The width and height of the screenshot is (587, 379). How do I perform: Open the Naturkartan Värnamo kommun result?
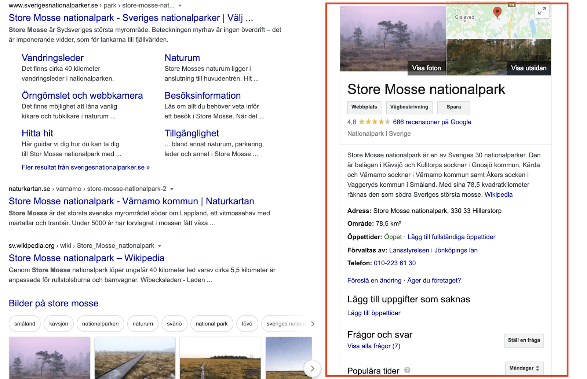coord(131,201)
